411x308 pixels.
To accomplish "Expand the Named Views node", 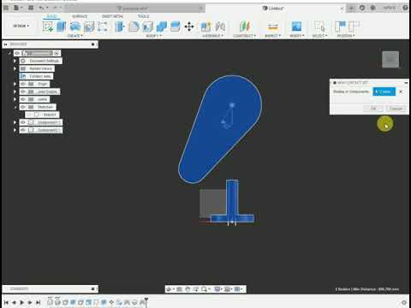I will point(15,68).
